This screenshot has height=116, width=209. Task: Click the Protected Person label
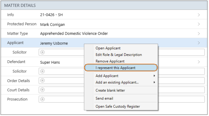click(x=22, y=24)
